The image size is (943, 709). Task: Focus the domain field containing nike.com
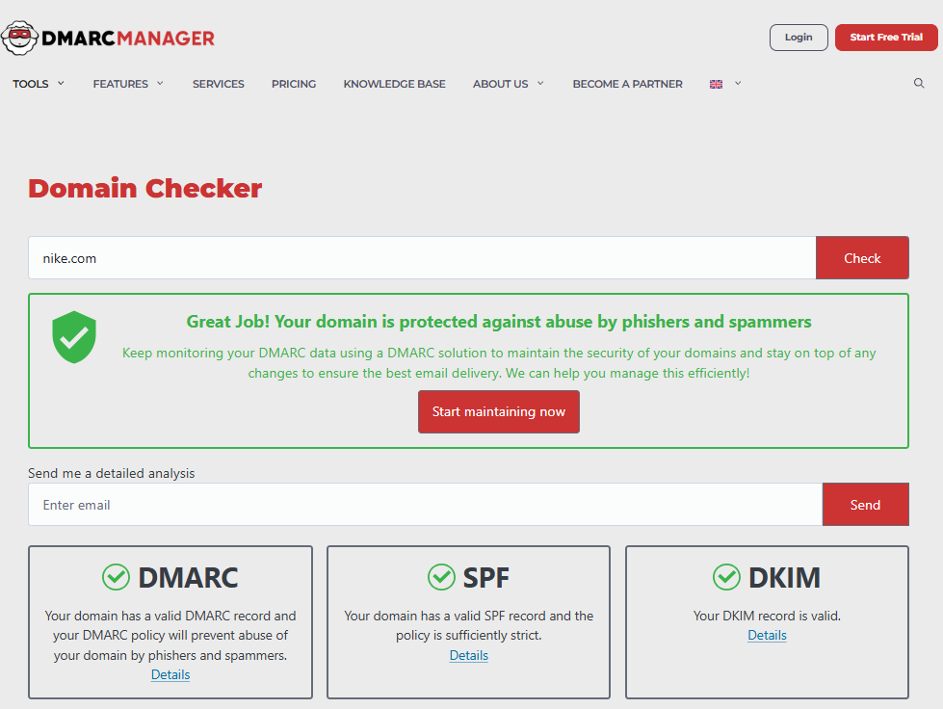click(422, 258)
